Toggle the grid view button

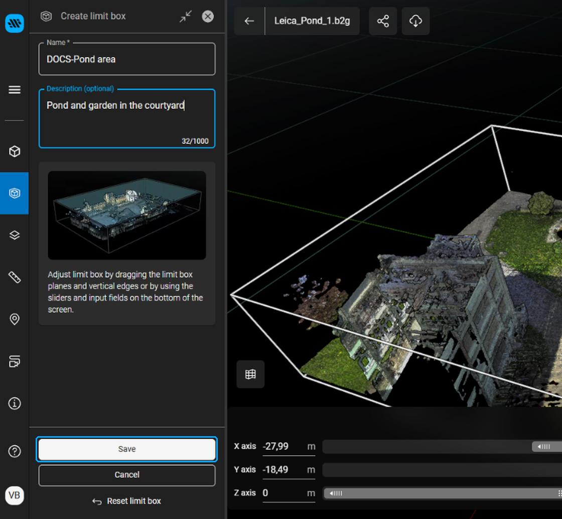pos(250,374)
